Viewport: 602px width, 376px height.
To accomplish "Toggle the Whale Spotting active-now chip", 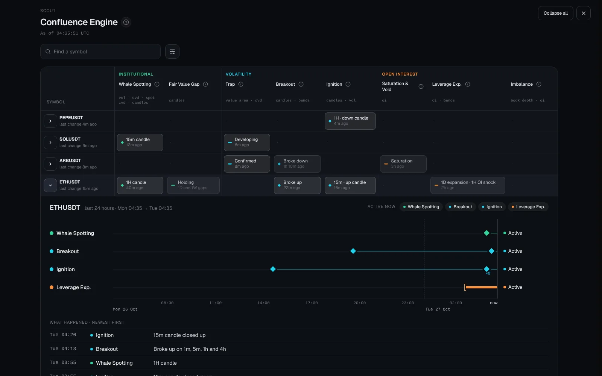I will (x=421, y=207).
